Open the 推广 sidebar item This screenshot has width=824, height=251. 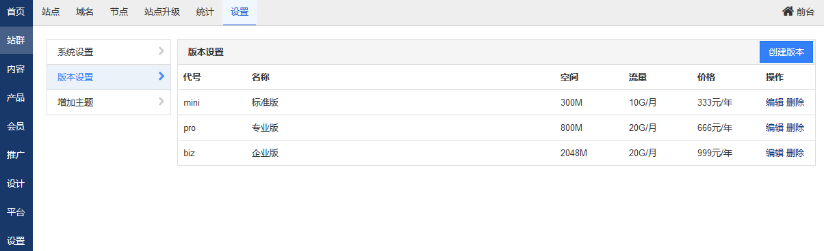[x=16, y=155]
